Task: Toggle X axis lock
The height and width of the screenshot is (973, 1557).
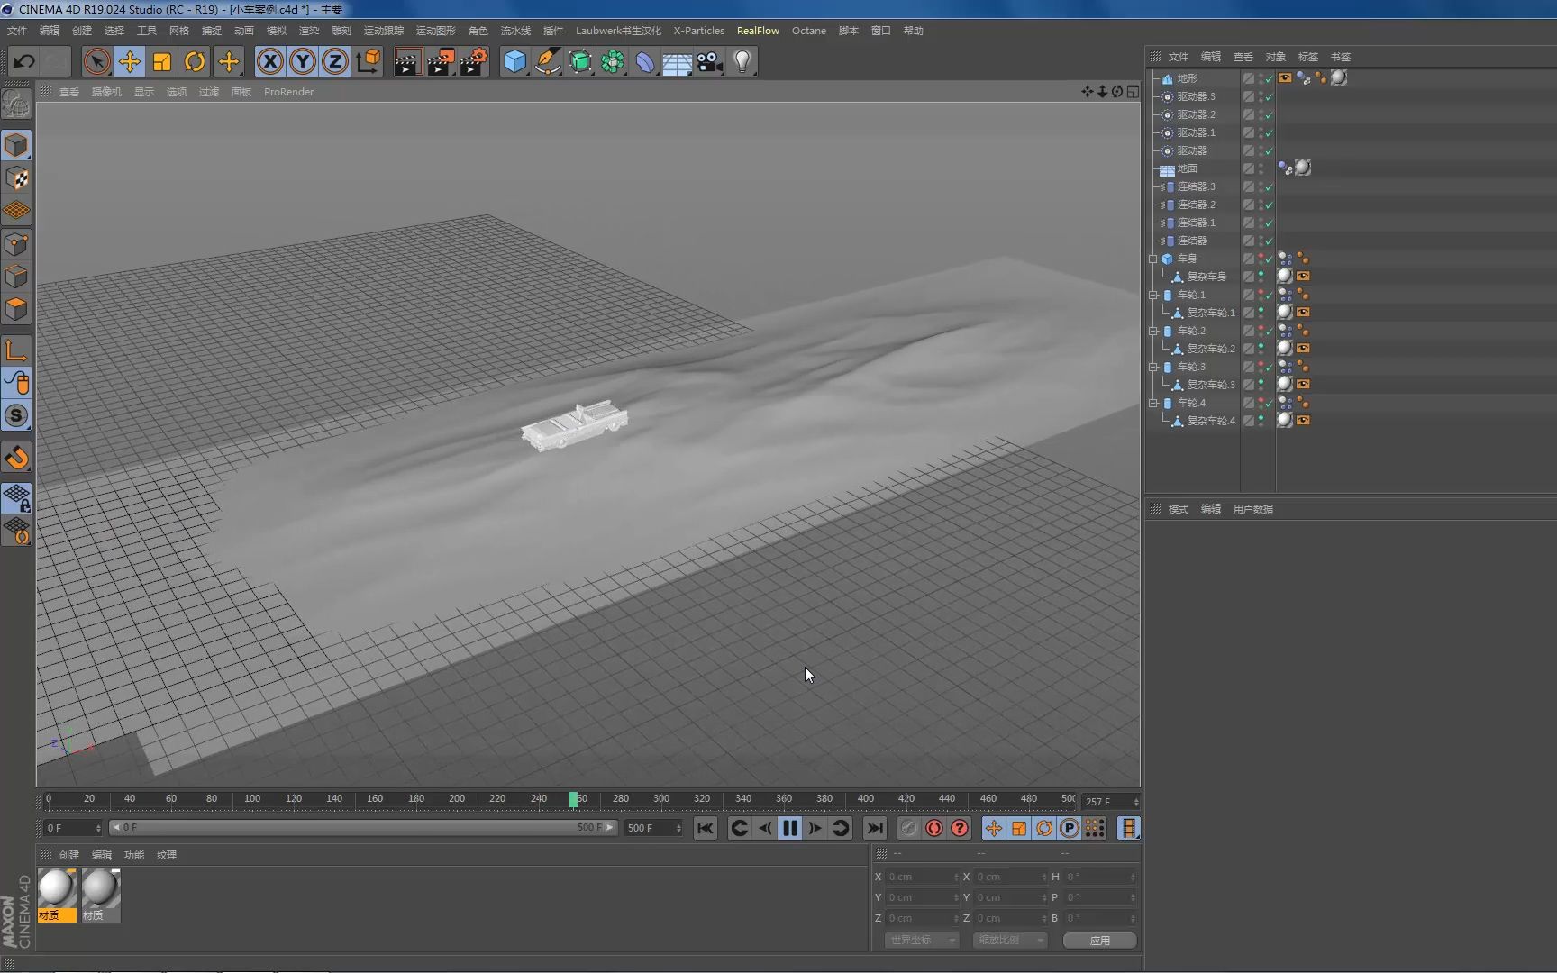Action: point(269,61)
